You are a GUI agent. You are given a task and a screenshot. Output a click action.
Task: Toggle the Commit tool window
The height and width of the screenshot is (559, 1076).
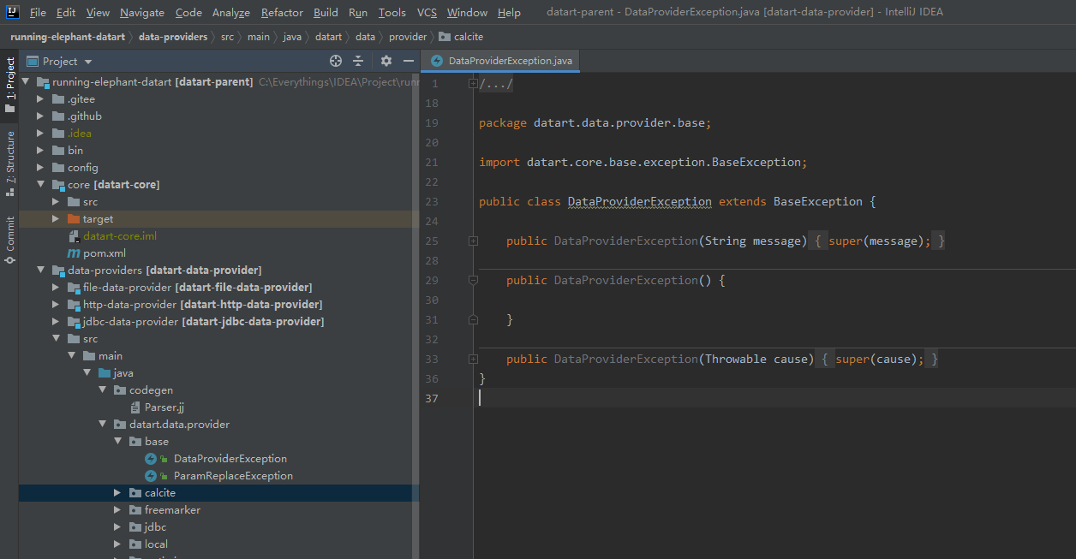(9, 239)
